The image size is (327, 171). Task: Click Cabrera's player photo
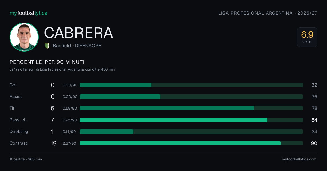coord(24,37)
